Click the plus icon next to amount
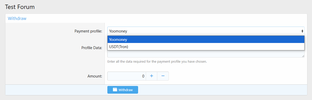Screen dimensions: 312x100 [x=151, y=76]
